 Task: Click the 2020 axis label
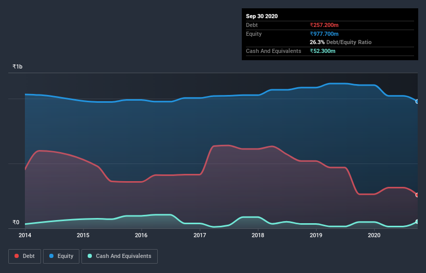(x=374, y=235)
